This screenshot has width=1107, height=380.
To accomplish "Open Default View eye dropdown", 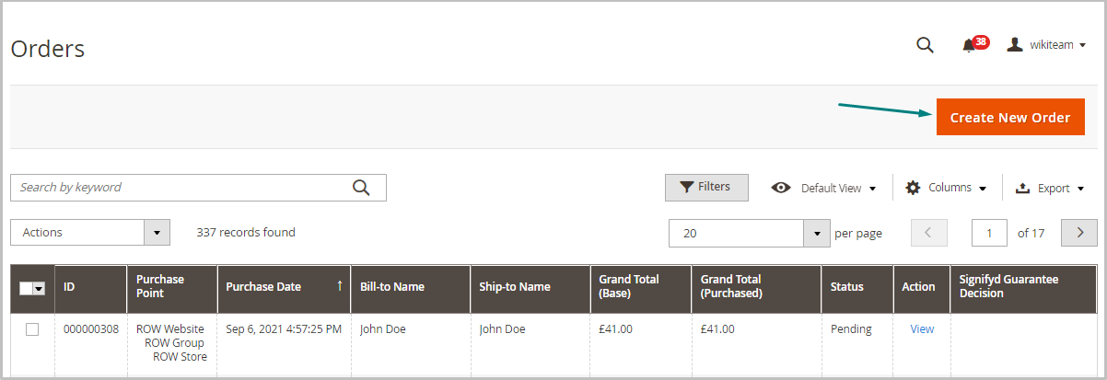I will (x=823, y=188).
